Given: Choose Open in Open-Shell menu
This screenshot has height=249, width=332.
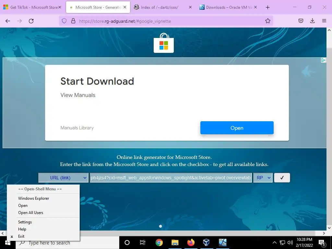Looking at the screenshot, I should (43, 206).
